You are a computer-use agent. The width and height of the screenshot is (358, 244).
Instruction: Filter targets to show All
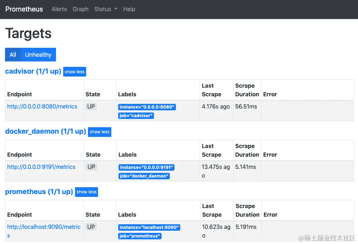pyautogui.click(x=13, y=55)
